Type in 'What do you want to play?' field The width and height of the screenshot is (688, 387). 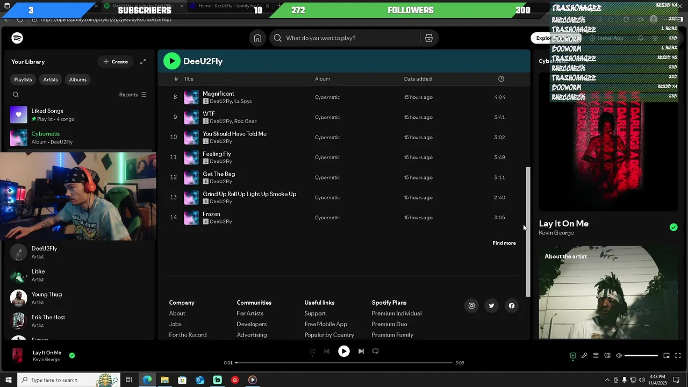pyautogui.click(x=352, y=38)
